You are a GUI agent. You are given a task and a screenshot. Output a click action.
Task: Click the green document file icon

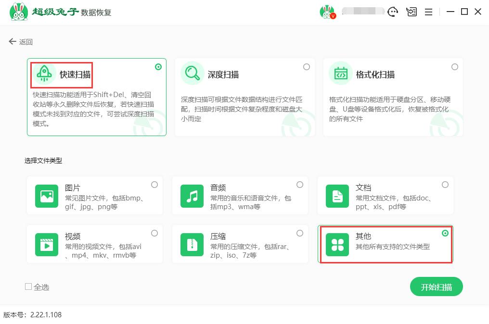tap(337, 196)
